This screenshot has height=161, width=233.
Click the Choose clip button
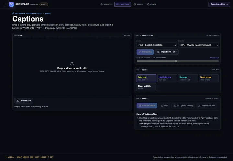click(24, 101)
